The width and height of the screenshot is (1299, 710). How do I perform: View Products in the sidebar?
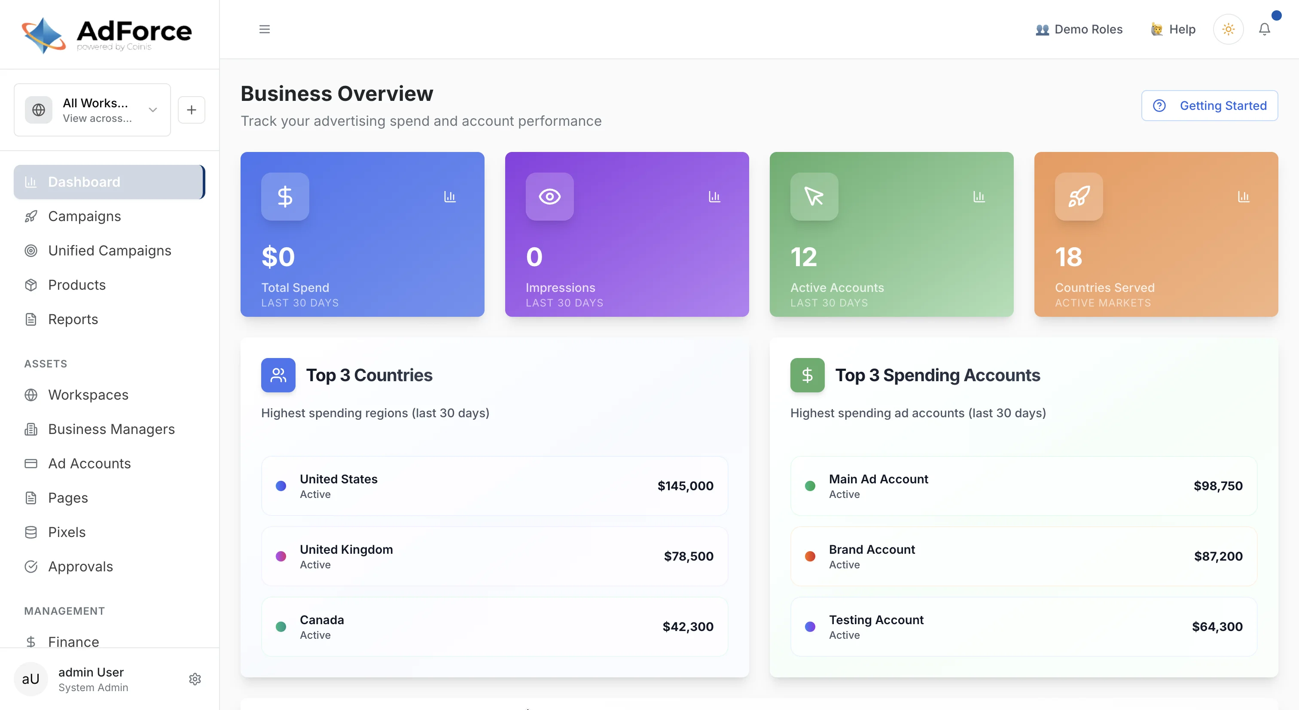coord(76,285)
